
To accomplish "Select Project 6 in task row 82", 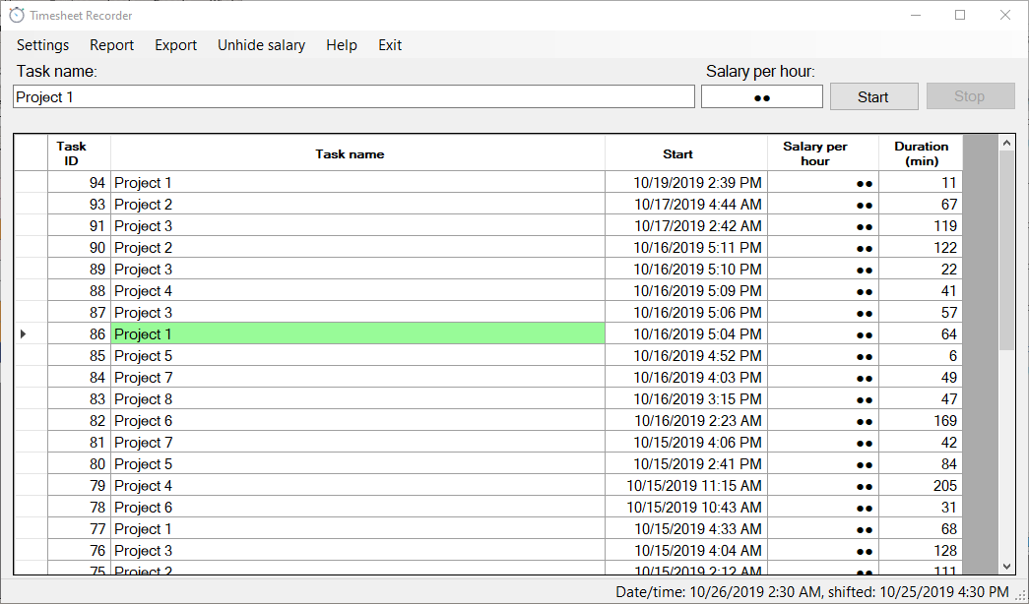I will (357, 420).
